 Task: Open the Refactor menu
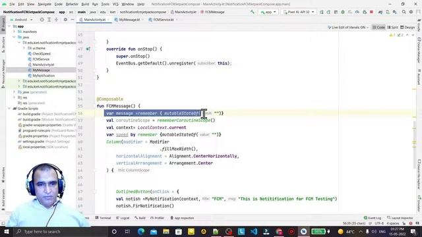(72, 4)
